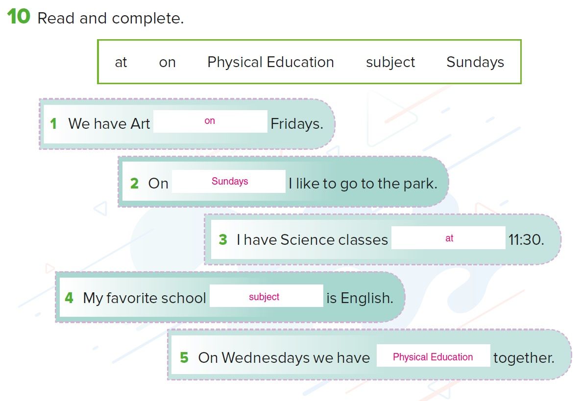Click the text "We have Art"
Screen dimensions: 581x401
tap(109, 124)
